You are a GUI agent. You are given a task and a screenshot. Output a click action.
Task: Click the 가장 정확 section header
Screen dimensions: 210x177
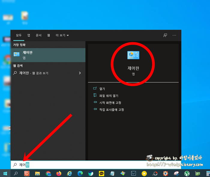(19, 45)
